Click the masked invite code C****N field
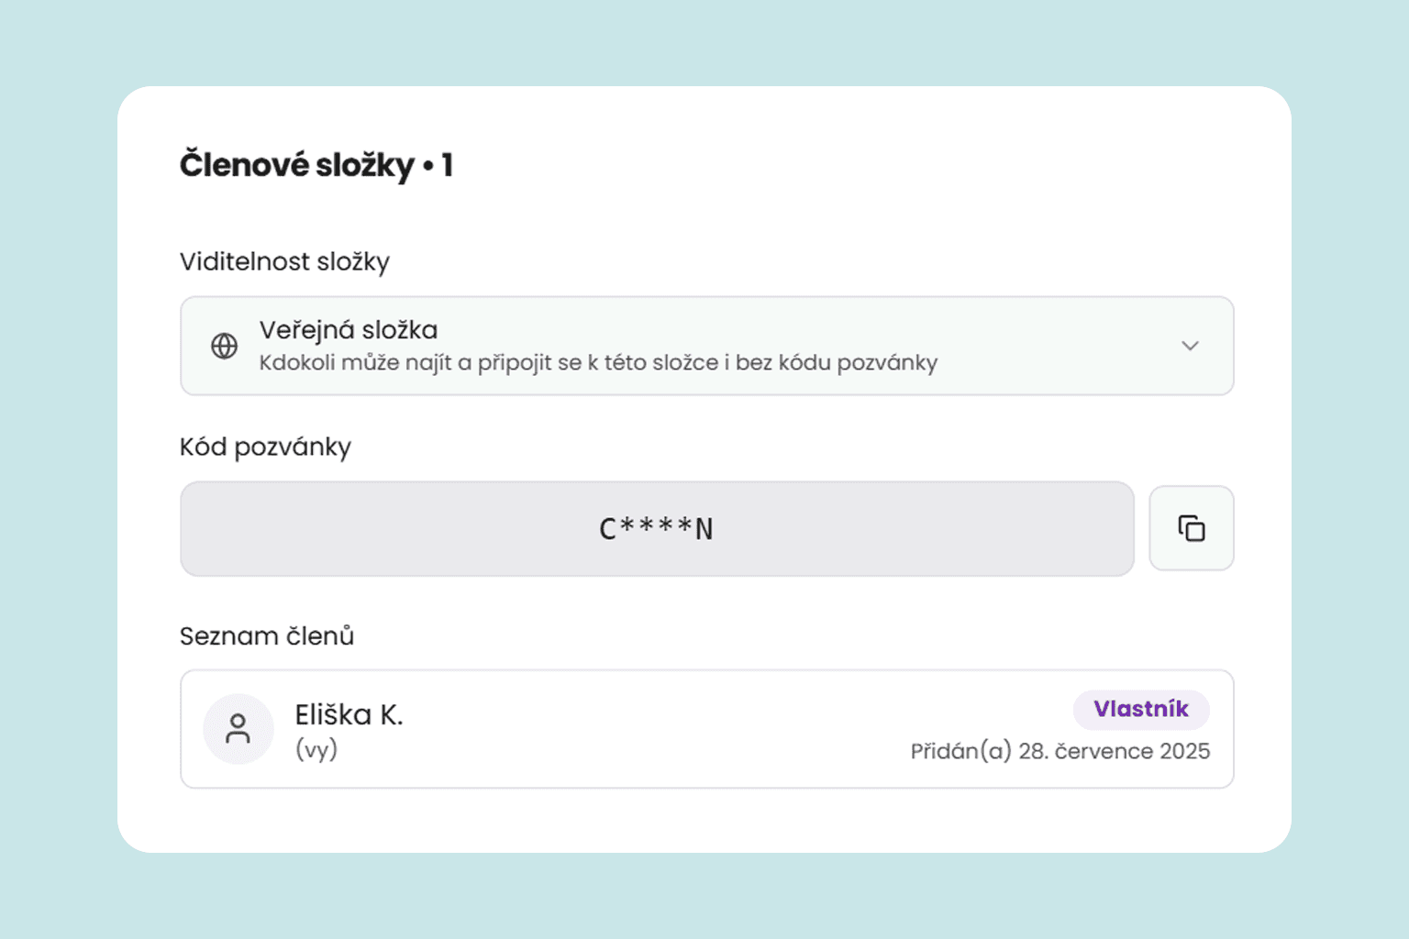1409x939 pixels. click(x=656, y=529)
